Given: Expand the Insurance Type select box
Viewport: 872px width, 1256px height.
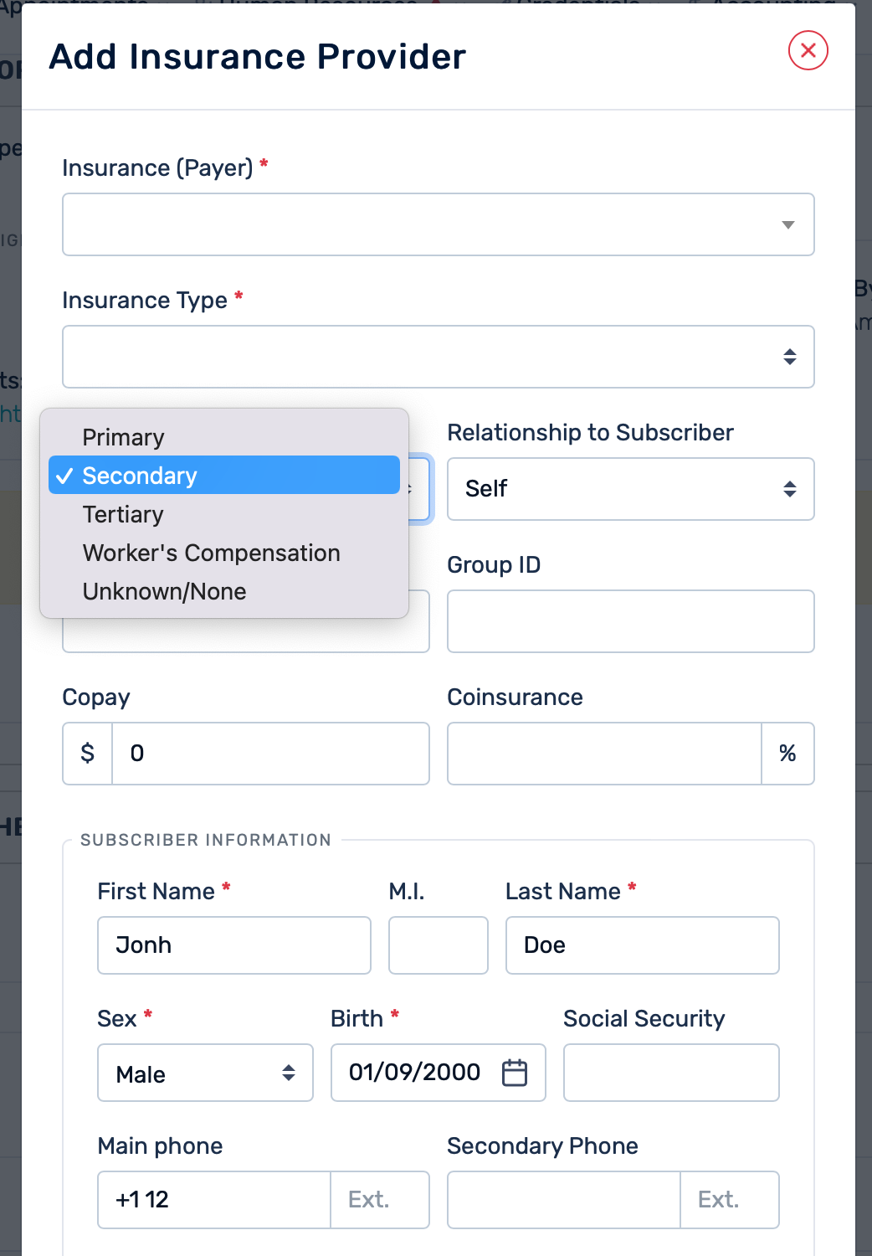Looking at the screenshot, I should (438, 357).
